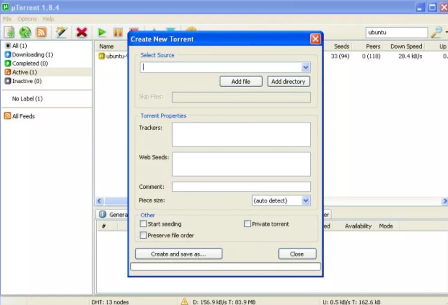
Task: Enable the Start seeding checkbox
Action: 143,224
